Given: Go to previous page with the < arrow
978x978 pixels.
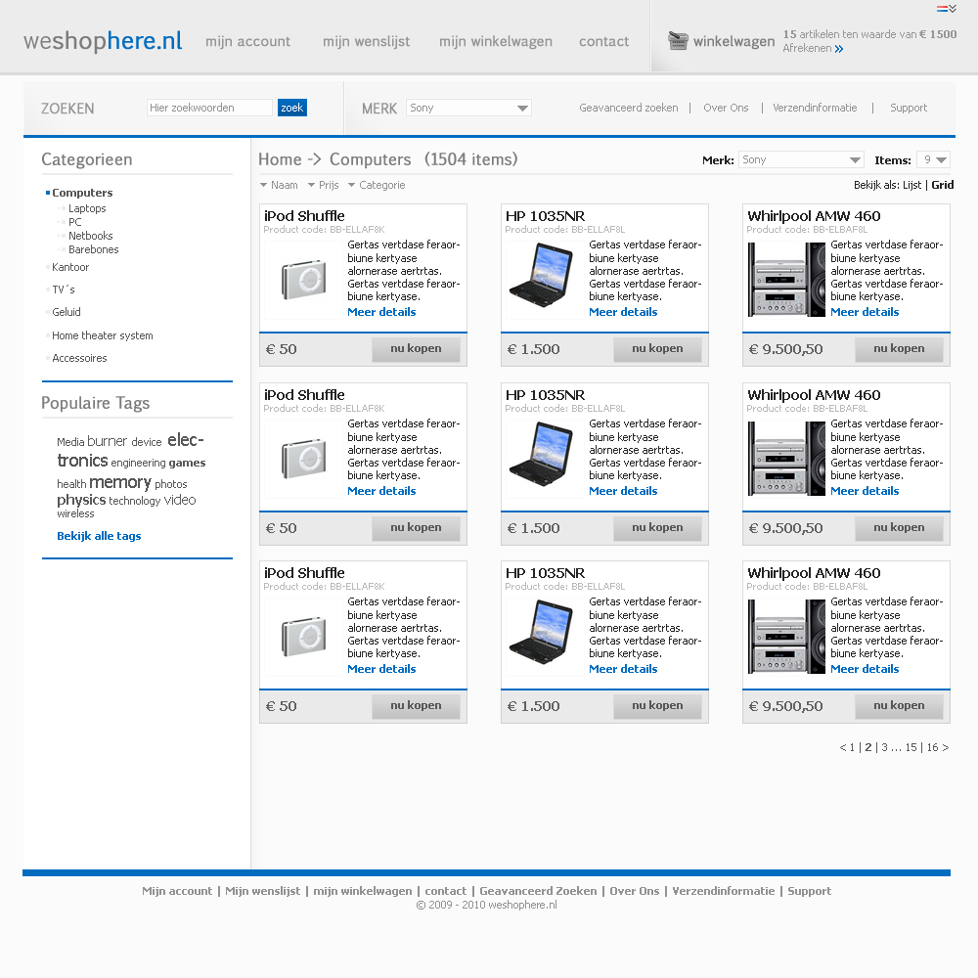Looking at the screenshot, I should [x=843, y=747].
